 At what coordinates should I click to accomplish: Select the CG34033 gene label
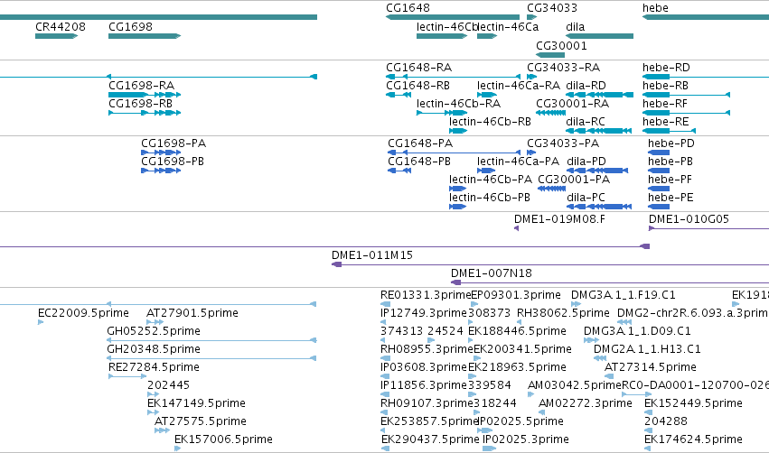point(552,8)
